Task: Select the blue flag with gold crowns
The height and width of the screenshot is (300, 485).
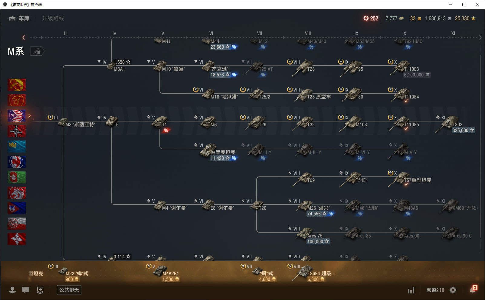Action: [17, 147]
